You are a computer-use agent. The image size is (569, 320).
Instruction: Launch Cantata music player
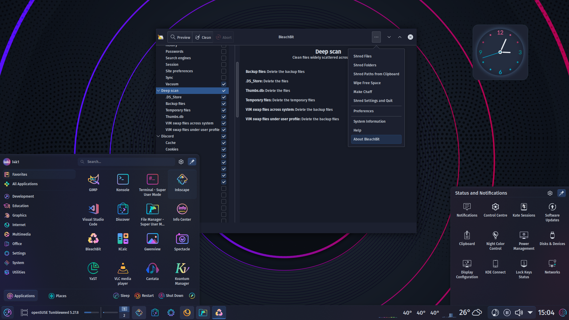click(152, 272)
